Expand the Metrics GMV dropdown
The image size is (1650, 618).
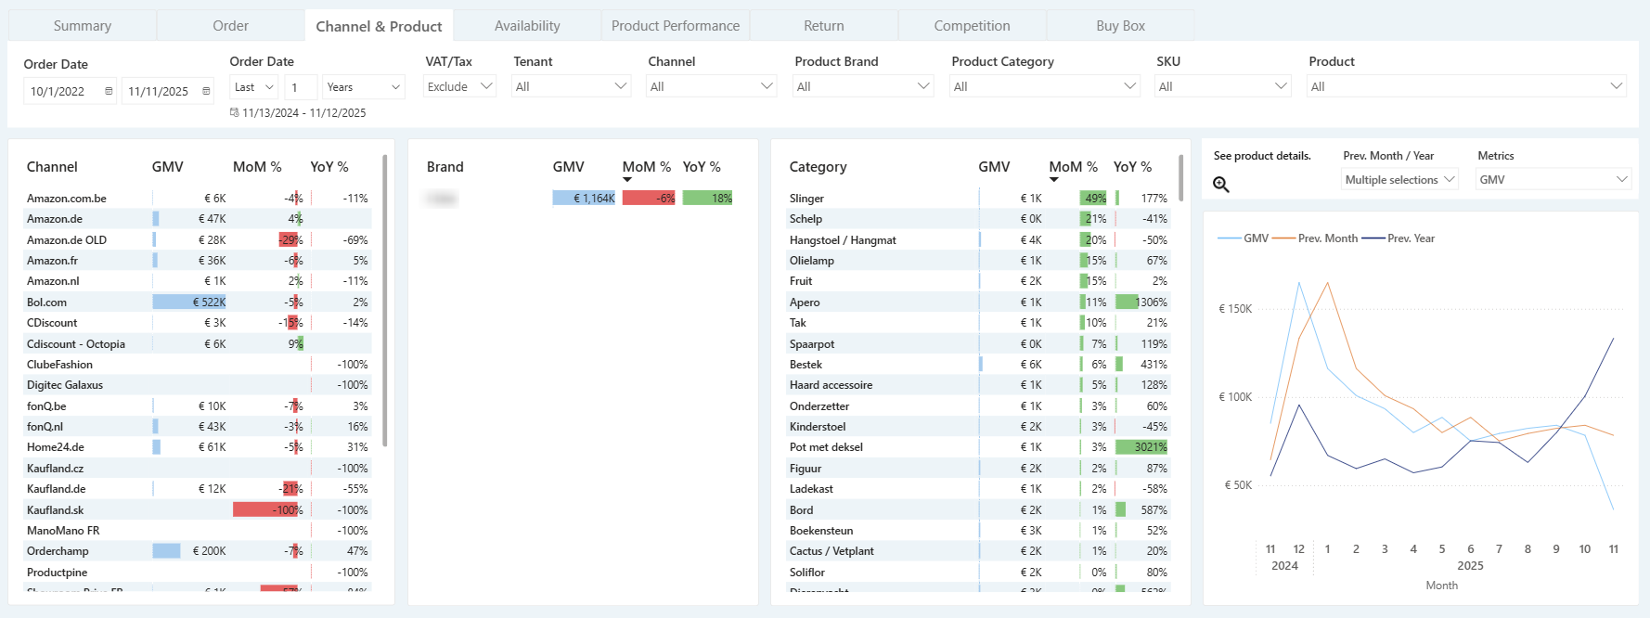[x=1553, y=179]
